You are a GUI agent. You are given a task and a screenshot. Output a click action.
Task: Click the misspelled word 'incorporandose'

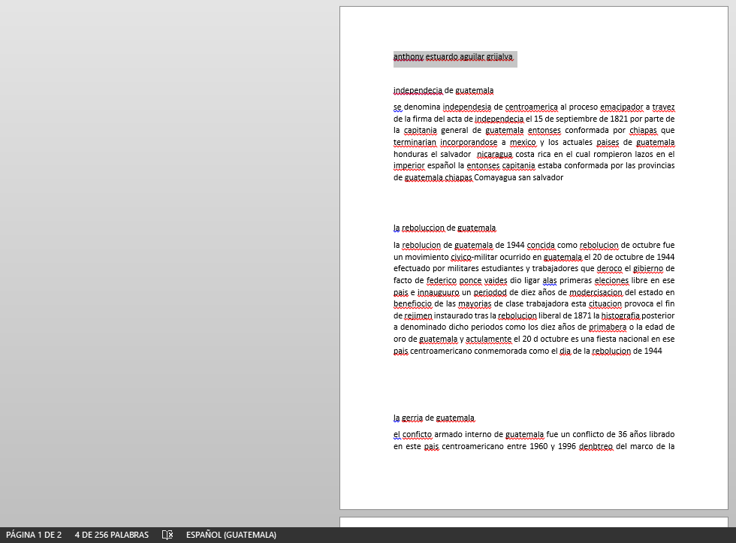click(x=469, y=142)
